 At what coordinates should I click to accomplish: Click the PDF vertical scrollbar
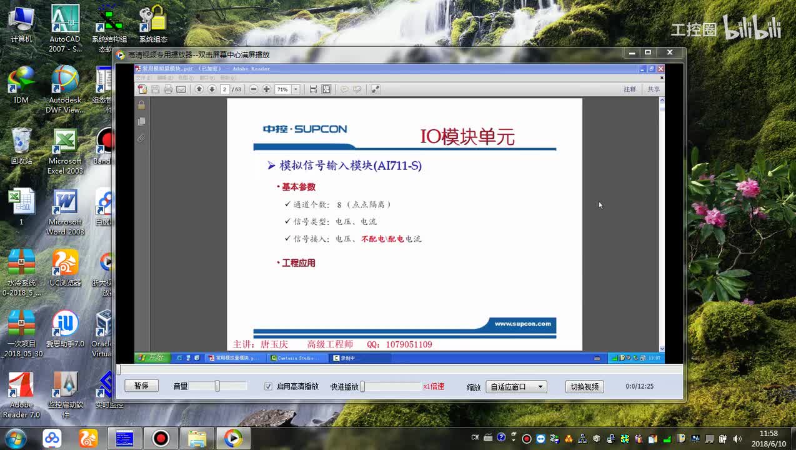pyautogui.click(x=662, y=225)
